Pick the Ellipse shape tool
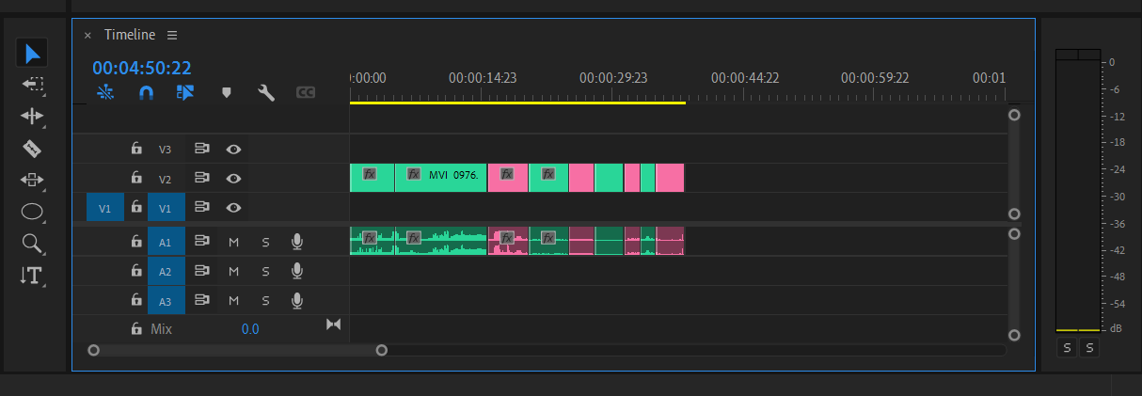 point(32,212)
